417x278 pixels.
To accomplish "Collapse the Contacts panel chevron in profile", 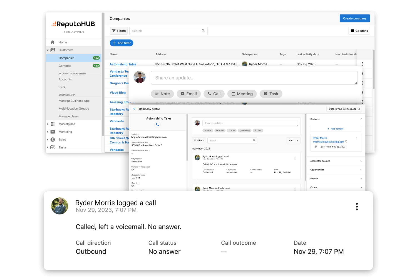I will point(361,119).
